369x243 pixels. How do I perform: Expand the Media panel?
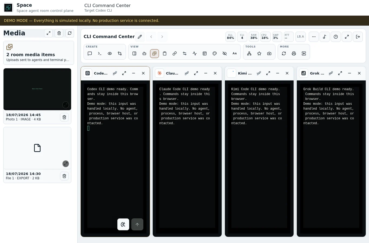[48, 33]
